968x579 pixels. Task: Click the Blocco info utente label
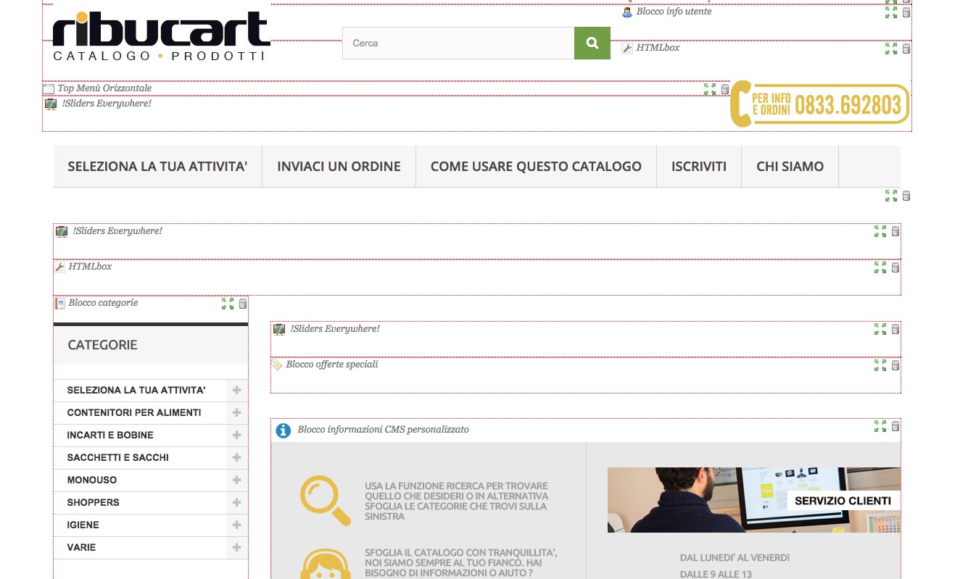pos(674,12)
